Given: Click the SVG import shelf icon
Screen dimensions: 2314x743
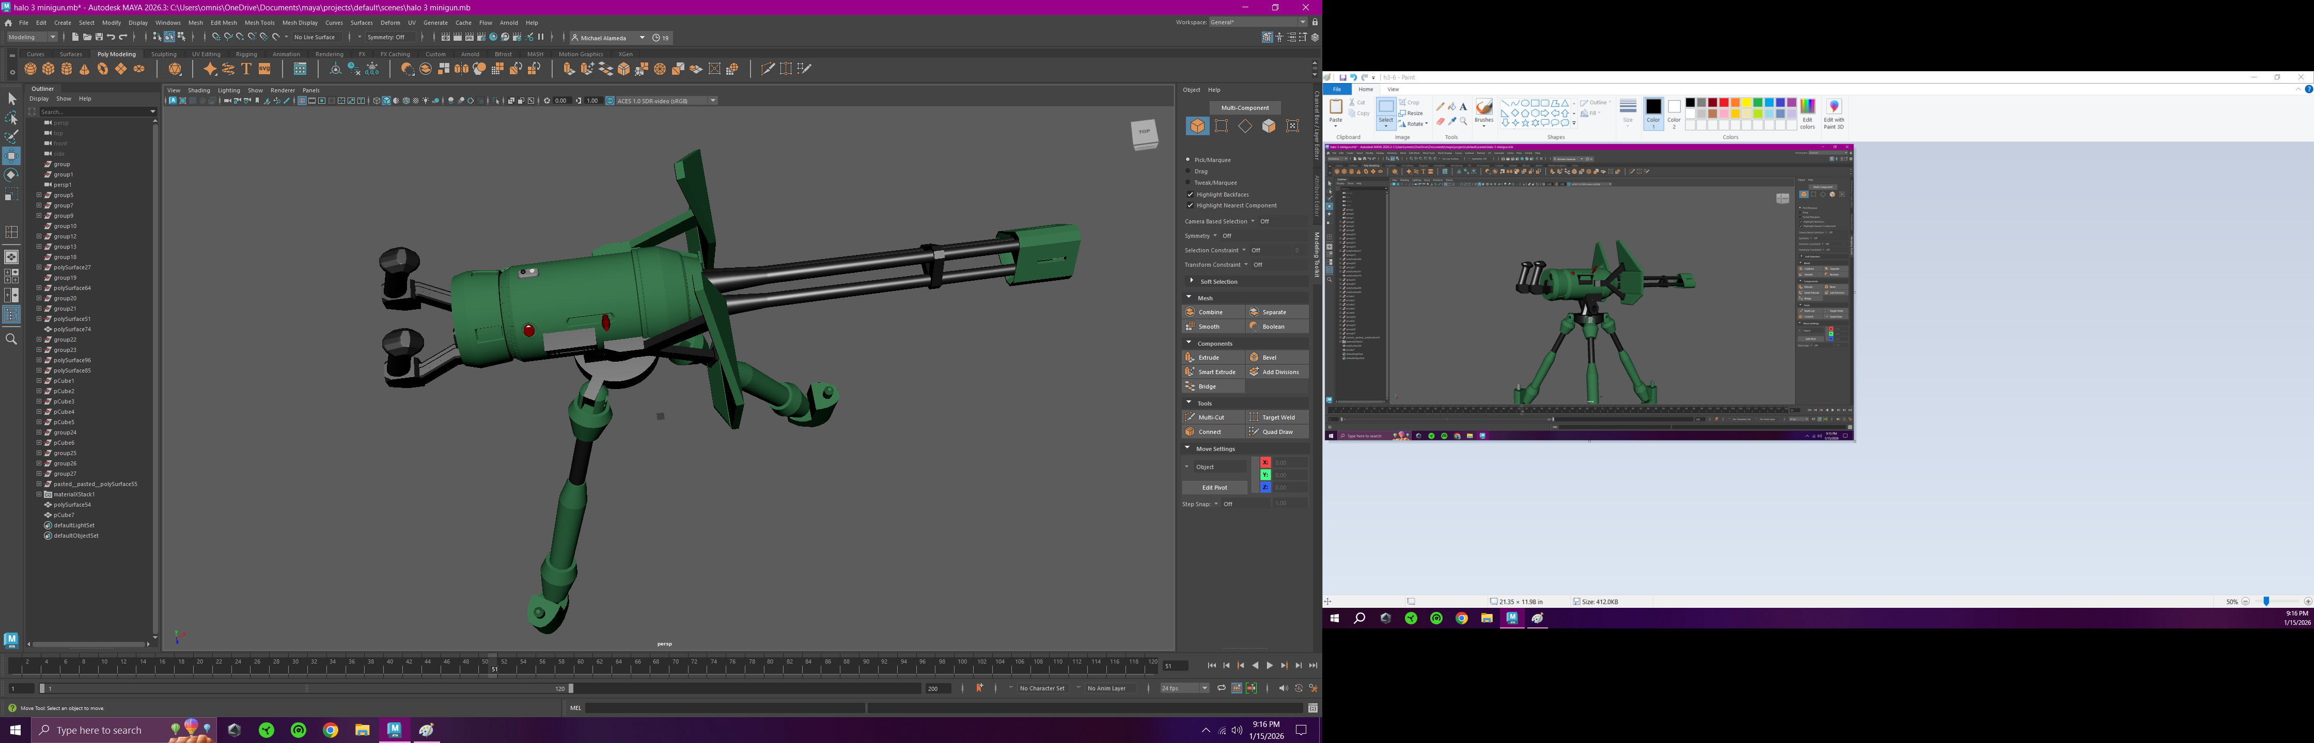Looking at the screenshot, I should click(265, 69).
